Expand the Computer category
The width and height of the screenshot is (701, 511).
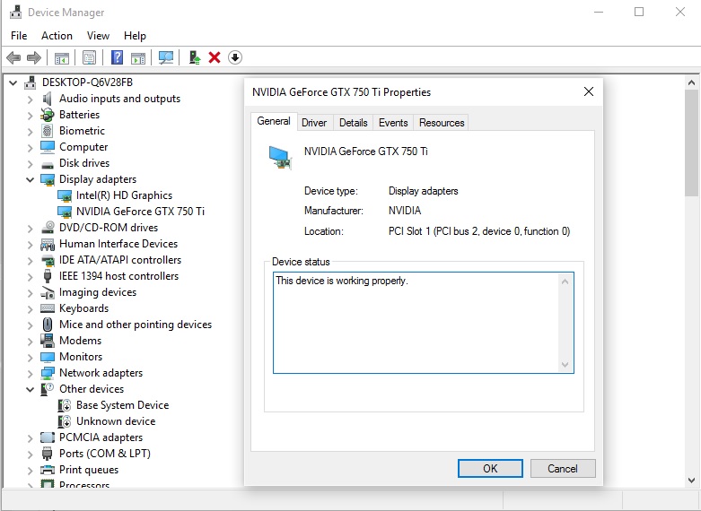tap(30, 147)
